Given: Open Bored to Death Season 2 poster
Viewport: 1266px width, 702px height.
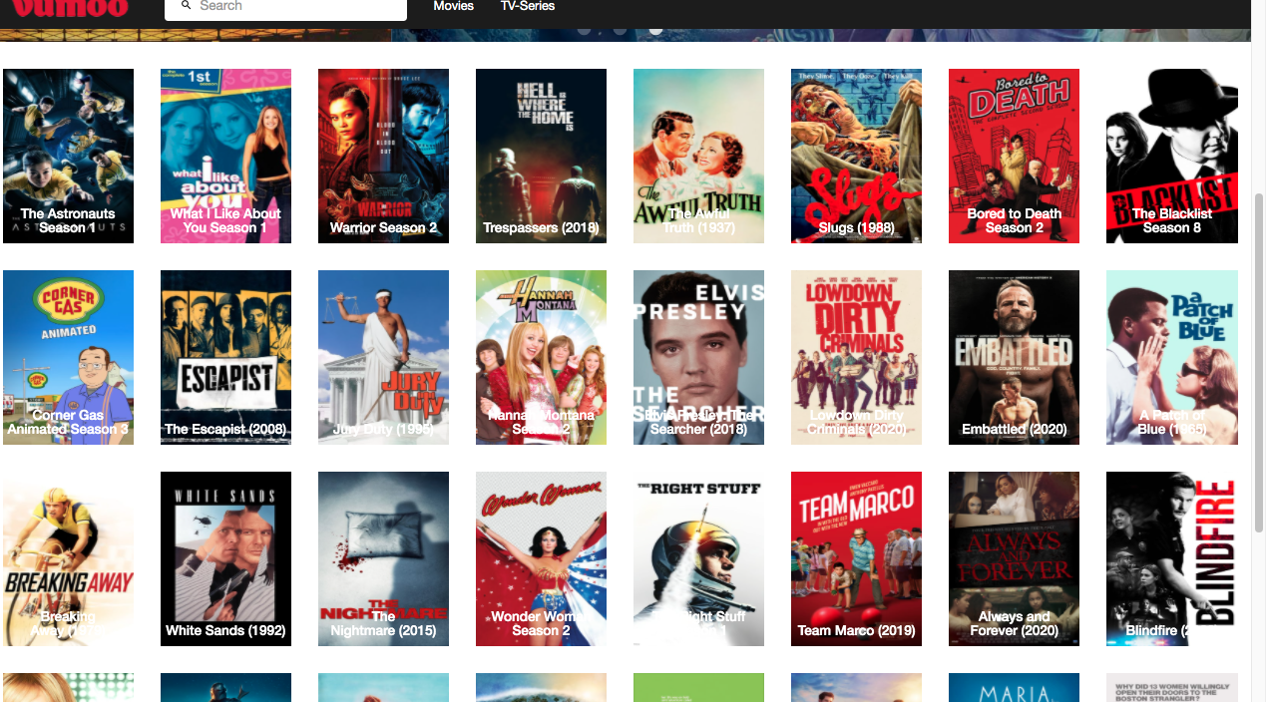Looking at the screenshot, I should (x=1014, y=156).
